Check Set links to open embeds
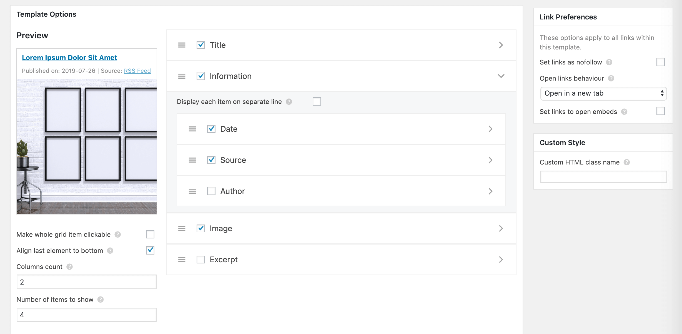The height and width of the screenshot is (334, 682). (x=661, y=111)
